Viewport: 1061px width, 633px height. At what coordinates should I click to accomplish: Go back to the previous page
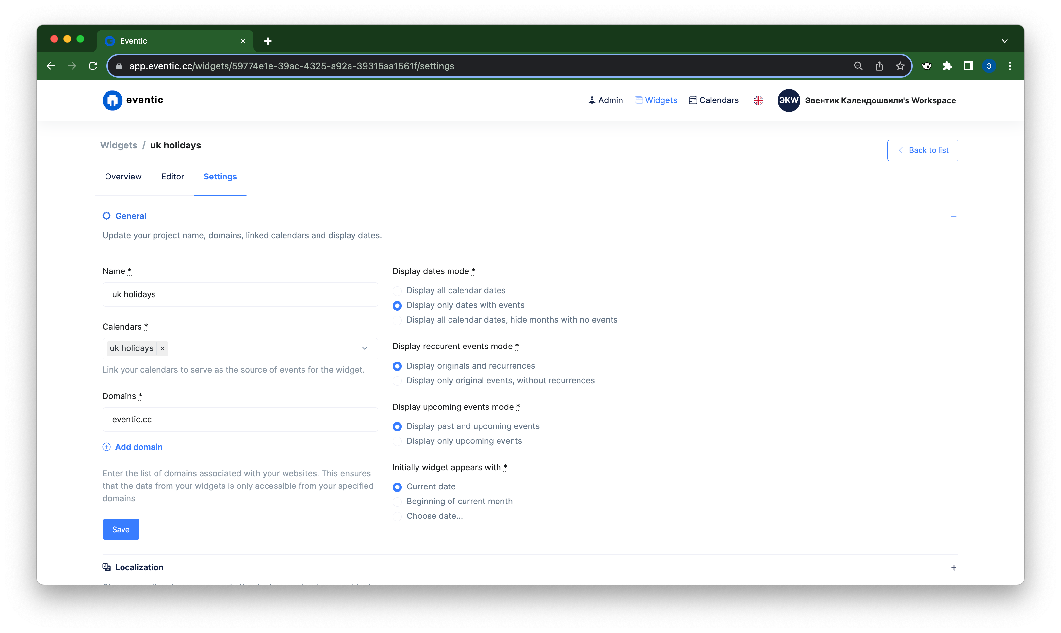point(51,66)
